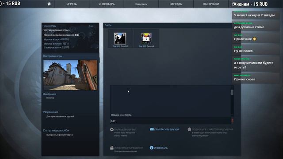Click ПОДБОР ИГР С ФАКТОРОМ ДОВЕРИЯ
Screen dimensions: 283x159
(x=212, y=129)
